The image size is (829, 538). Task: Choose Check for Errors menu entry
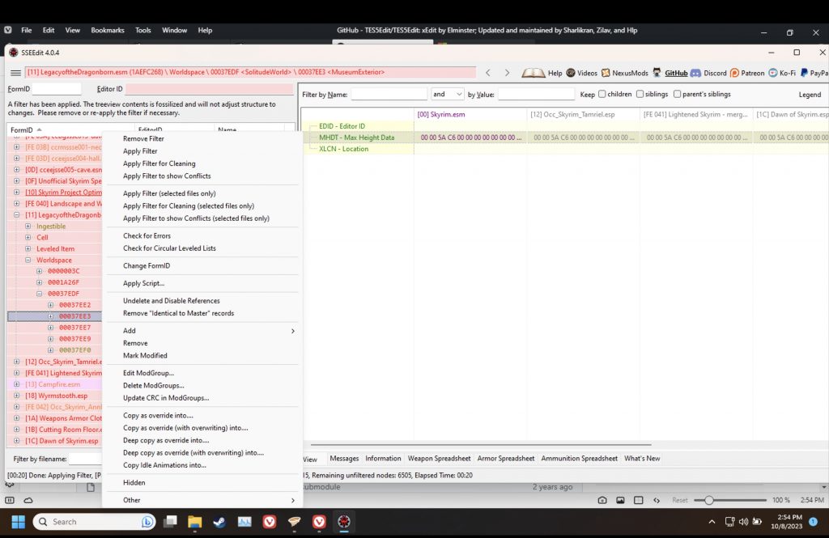pos(147,236)
